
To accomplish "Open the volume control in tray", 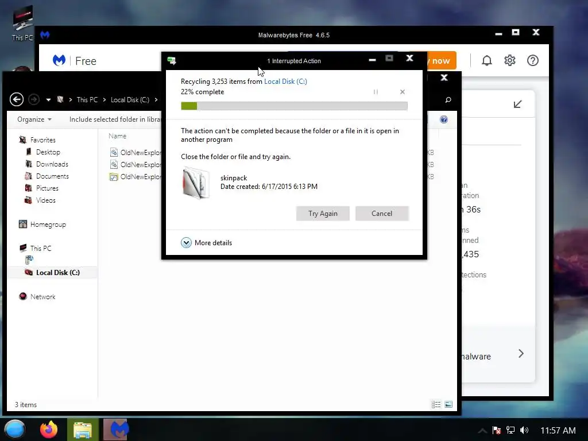I will pyautogui.click(x=524, y=430).
